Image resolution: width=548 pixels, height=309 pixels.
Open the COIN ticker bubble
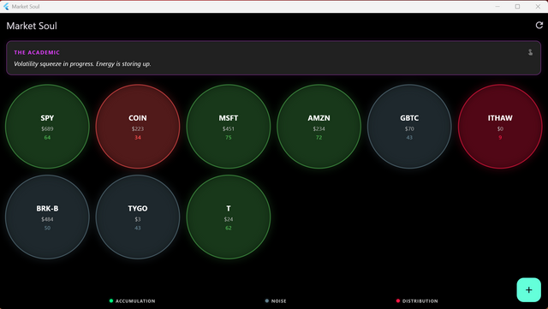pyautogui.click(x=138, y=127)
